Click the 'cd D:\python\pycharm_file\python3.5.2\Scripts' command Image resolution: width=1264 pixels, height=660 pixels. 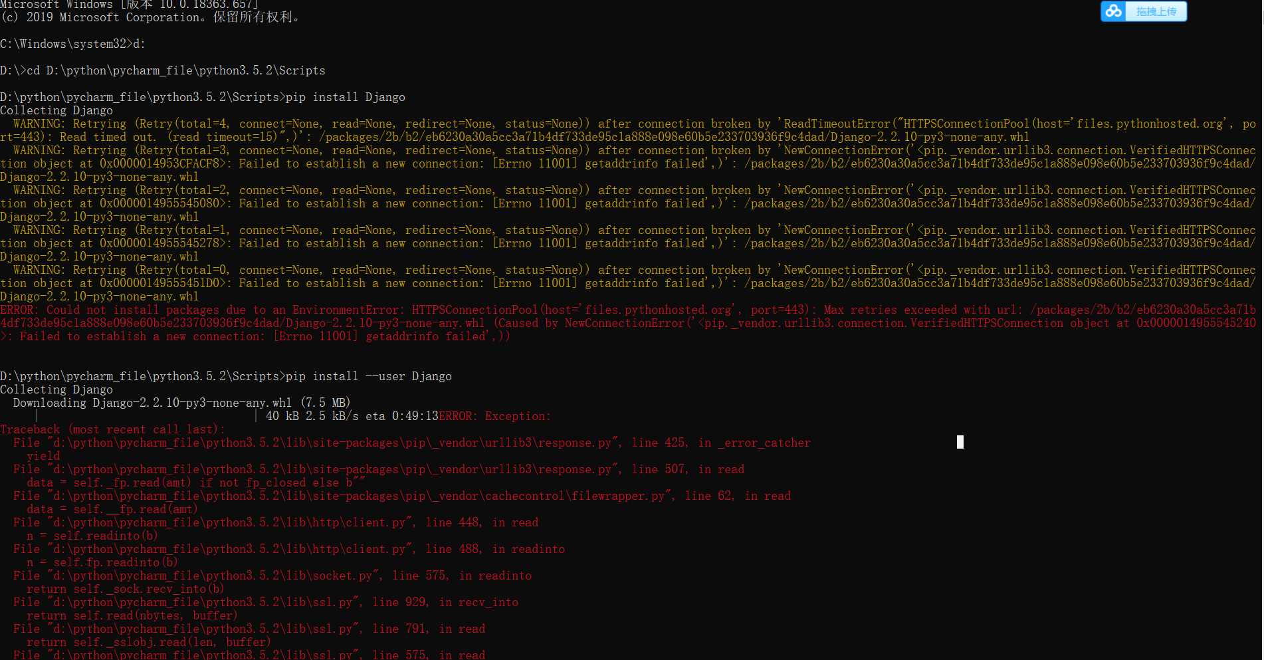176,70
